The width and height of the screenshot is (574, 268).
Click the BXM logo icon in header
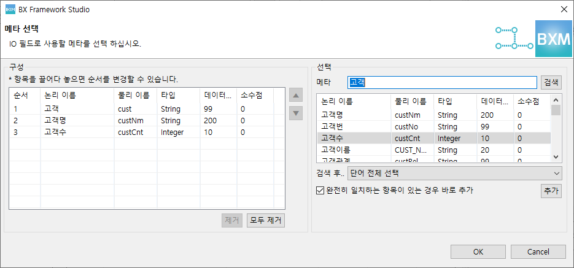click(536, 39)
